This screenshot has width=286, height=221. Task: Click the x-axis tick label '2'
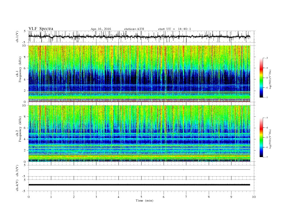(74, 197)
